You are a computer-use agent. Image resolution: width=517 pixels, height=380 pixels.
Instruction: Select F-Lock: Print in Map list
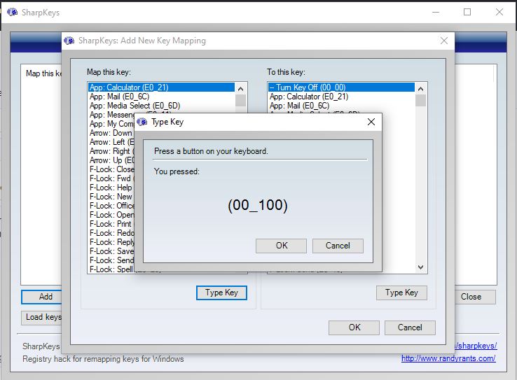[111, 224]
